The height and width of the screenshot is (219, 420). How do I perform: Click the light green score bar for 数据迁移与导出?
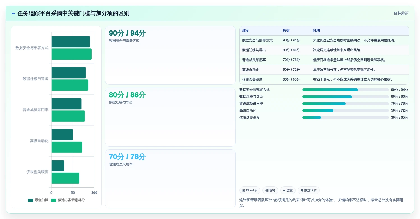(70, 85)
